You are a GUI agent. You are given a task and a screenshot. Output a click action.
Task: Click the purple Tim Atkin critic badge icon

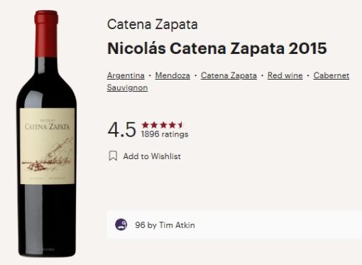[x=121, y=225]
